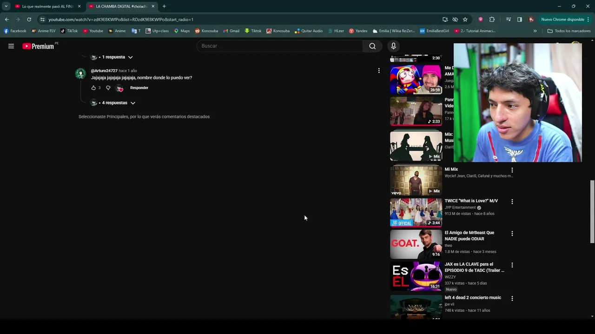Open the YouTube hamburger guide menu
Screen dimensions: 595x334
click(x=11, y=46)
